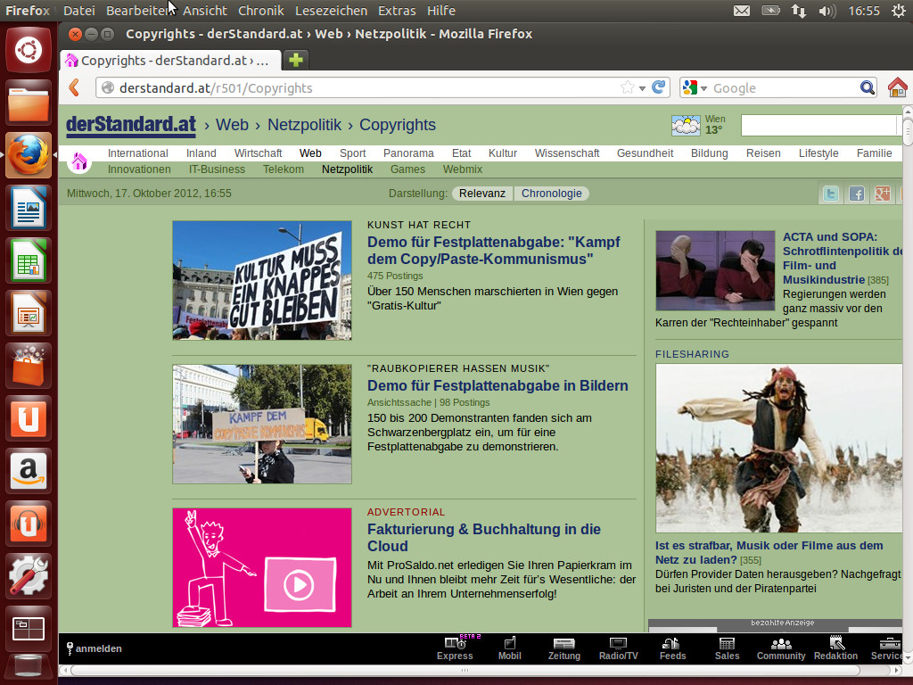
Task: Open the pink advertorial video thumbnail
Action: 262,568
